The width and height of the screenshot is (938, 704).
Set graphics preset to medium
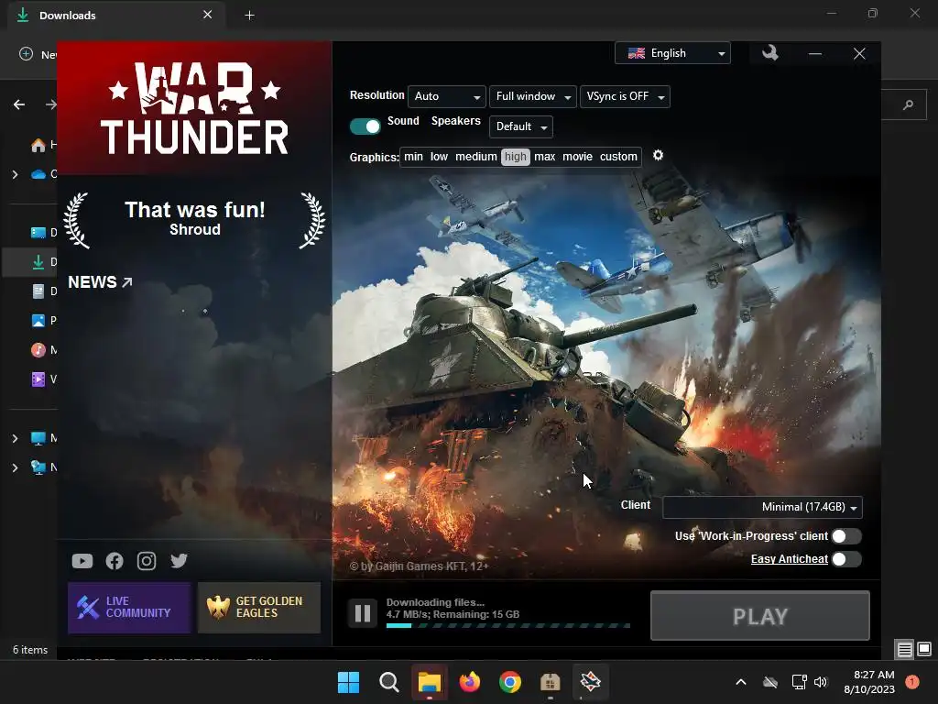tap(476, 157)
